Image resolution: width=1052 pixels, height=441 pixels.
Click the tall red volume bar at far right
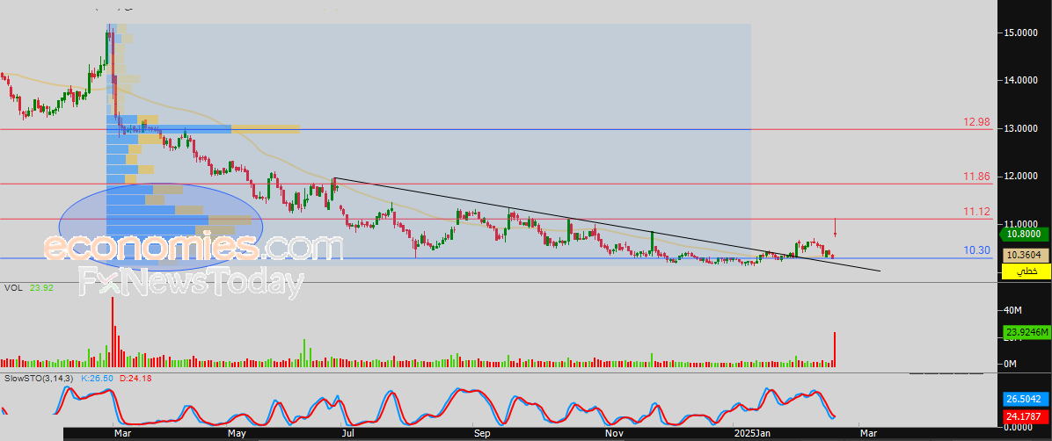pos(835,349)
